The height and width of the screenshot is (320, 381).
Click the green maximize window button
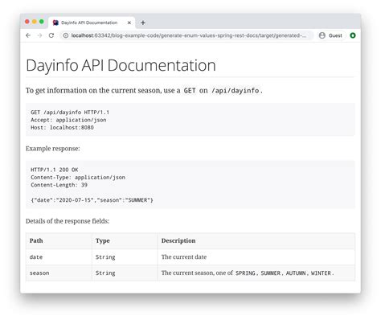click(x=42, y=22)
